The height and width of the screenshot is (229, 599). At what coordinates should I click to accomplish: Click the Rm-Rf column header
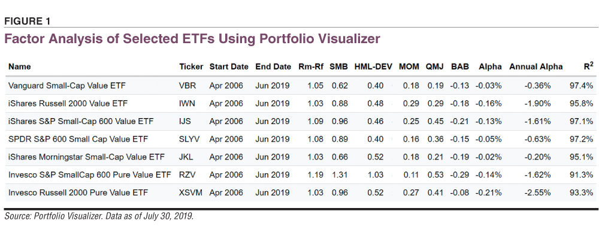[311, 67]
